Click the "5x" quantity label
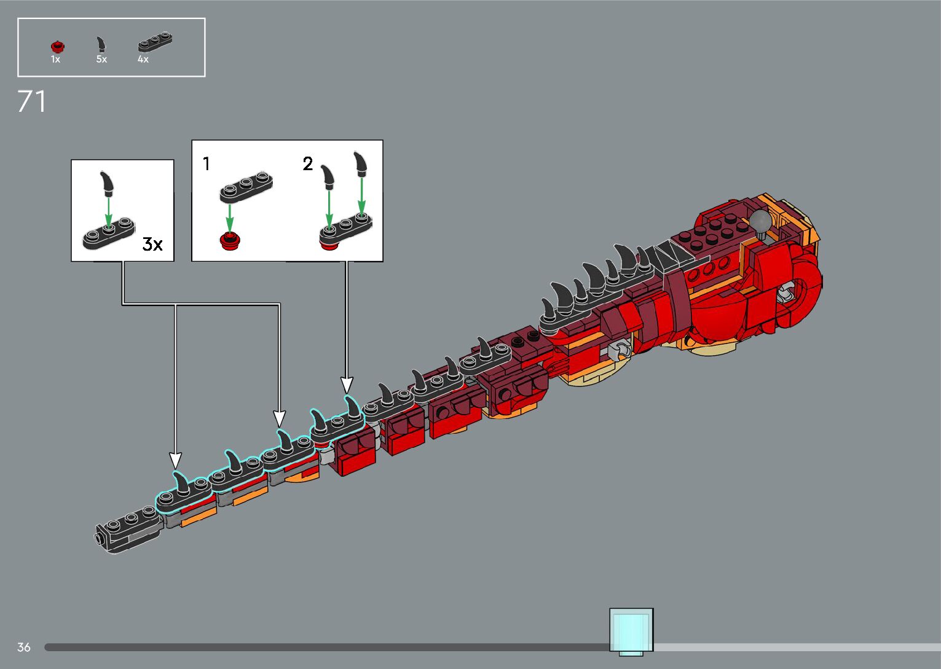Image resolution: width=941 pixels, height=669 pixels. [101, 60]
